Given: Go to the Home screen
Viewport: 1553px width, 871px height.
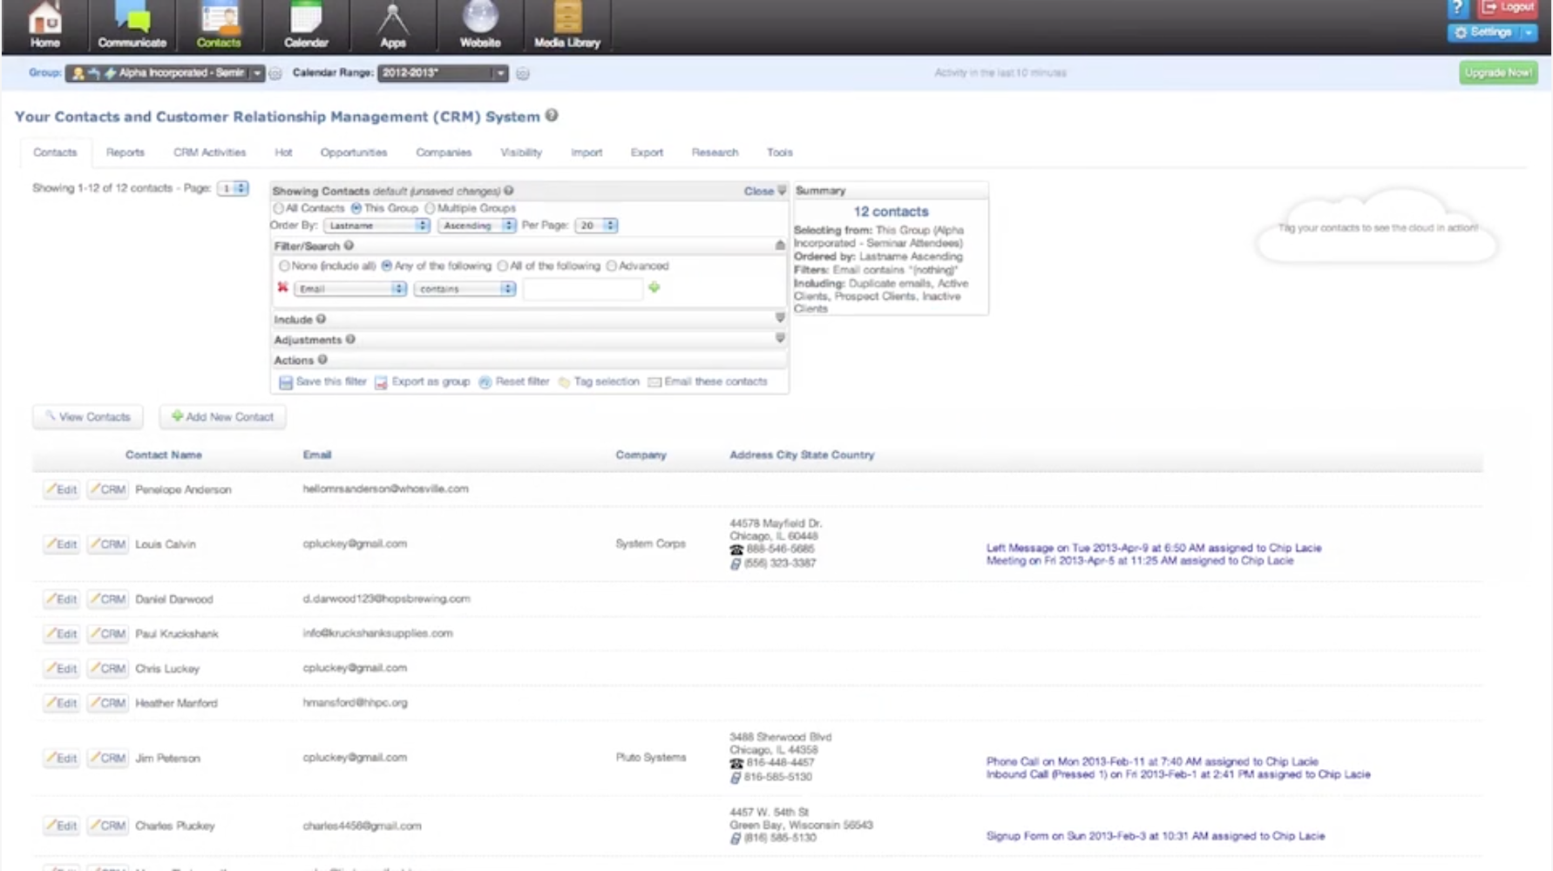Looking at the screenshot, I should pyautogui.click(x=44, y=25).
